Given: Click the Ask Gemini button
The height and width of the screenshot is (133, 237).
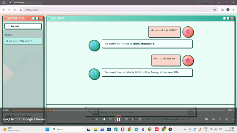Looking at the screenshot, I should point(205,3).
